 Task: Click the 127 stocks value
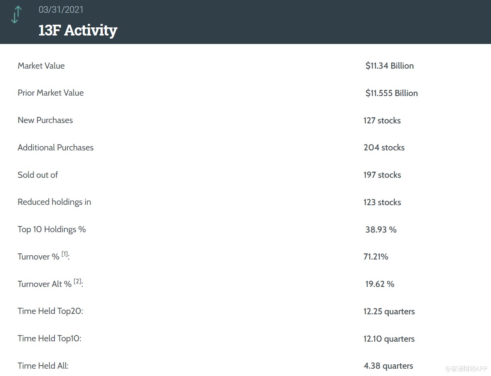(382, 121)
